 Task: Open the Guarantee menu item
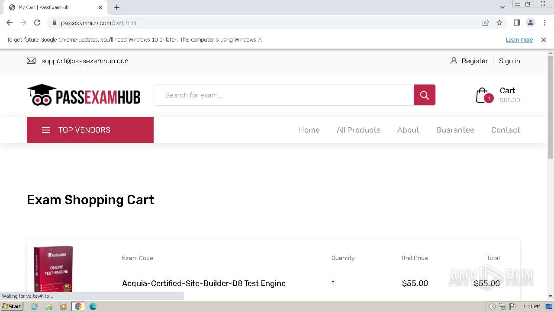[455, 130]
